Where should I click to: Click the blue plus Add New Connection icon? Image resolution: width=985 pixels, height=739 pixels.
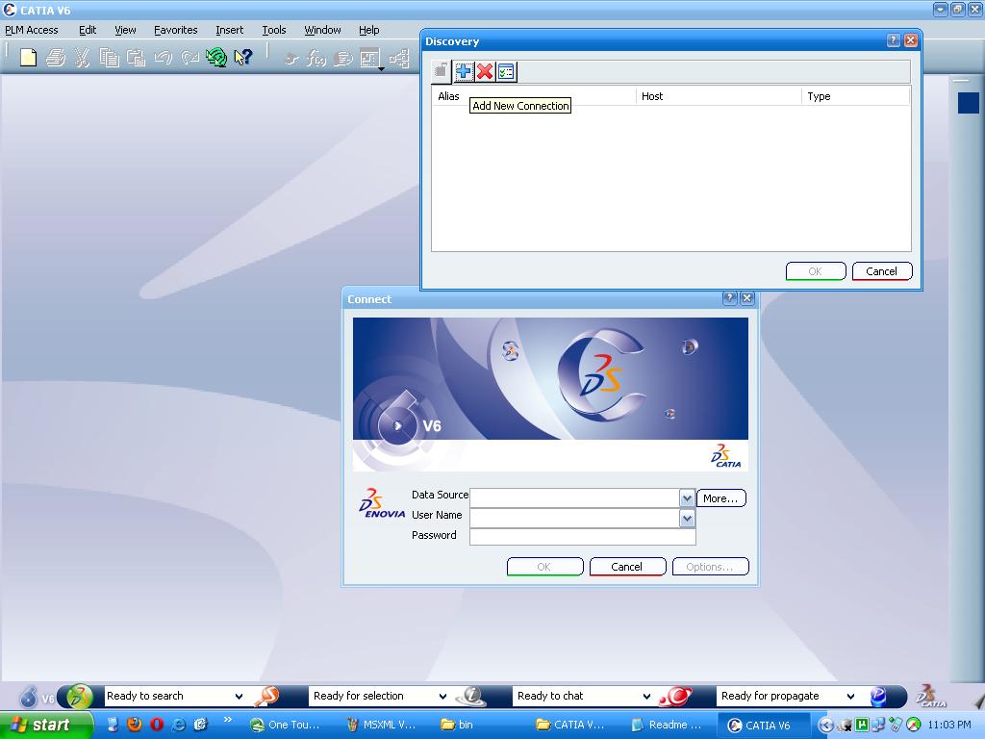tap(464, 71)
